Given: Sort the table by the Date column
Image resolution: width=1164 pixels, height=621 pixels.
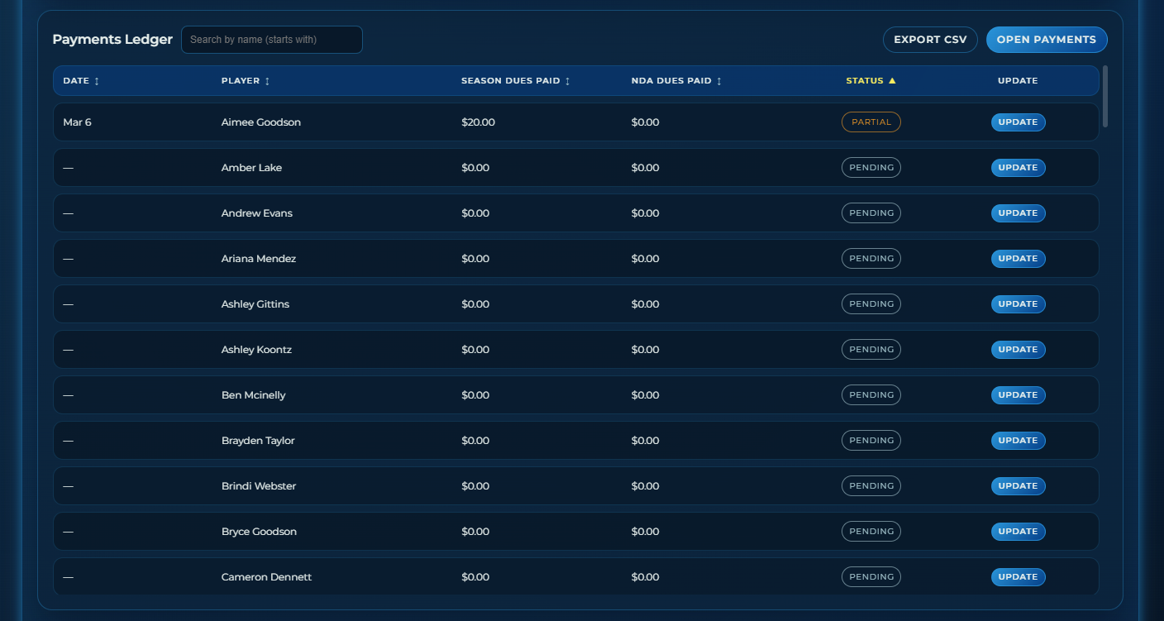Looking at the screenshot, I should (x=97, y=80).
